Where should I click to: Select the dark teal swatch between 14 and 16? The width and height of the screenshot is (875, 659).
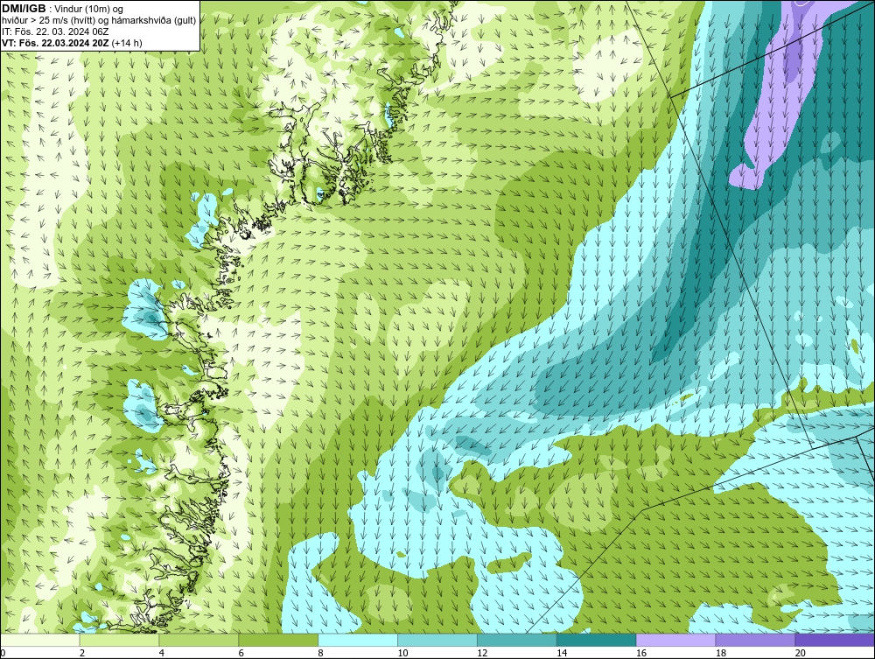coord(597,640)
